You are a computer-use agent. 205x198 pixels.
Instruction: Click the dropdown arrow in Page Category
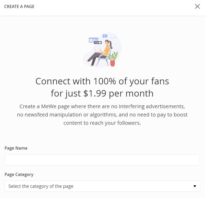click(x=195, y=186)
